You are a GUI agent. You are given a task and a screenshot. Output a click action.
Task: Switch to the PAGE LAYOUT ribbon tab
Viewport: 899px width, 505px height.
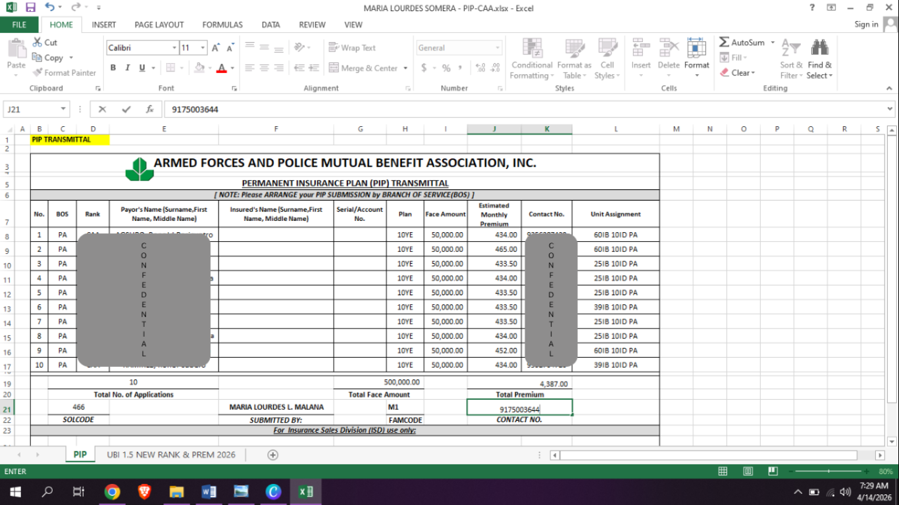point(159,25)
